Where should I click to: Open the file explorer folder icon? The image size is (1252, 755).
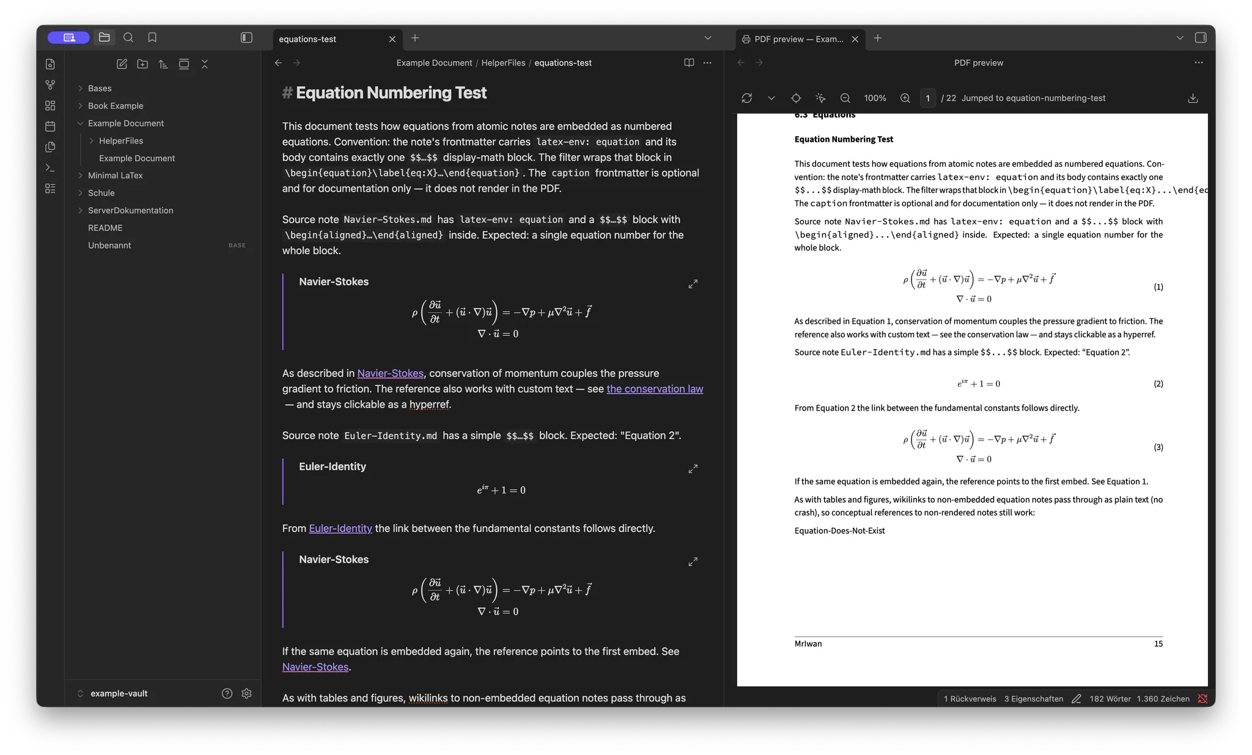pos(105,38)
